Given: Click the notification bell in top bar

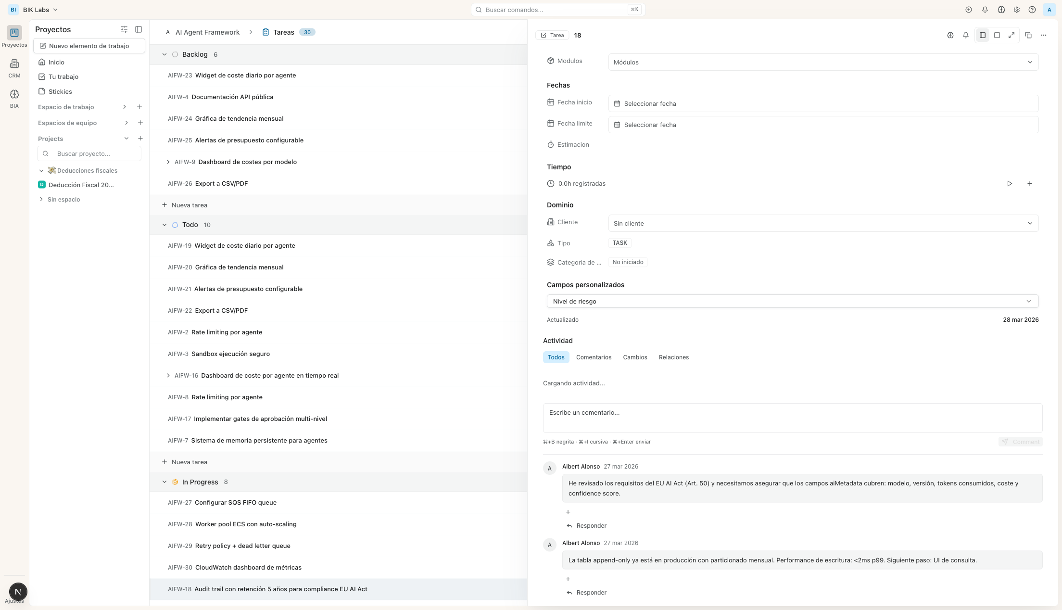Looking at the screenshot, I should 985,10.
